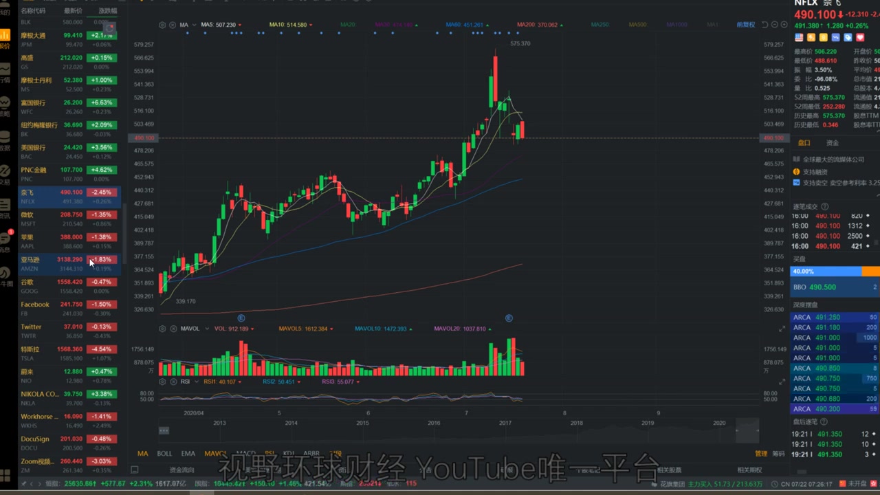Click the timeline range right handle

[x=759, y=431]
